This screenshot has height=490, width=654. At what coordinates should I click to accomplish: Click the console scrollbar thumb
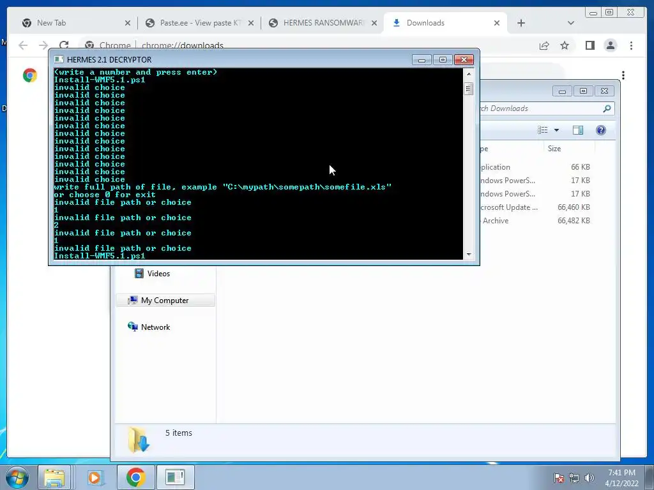click(468, 89)
